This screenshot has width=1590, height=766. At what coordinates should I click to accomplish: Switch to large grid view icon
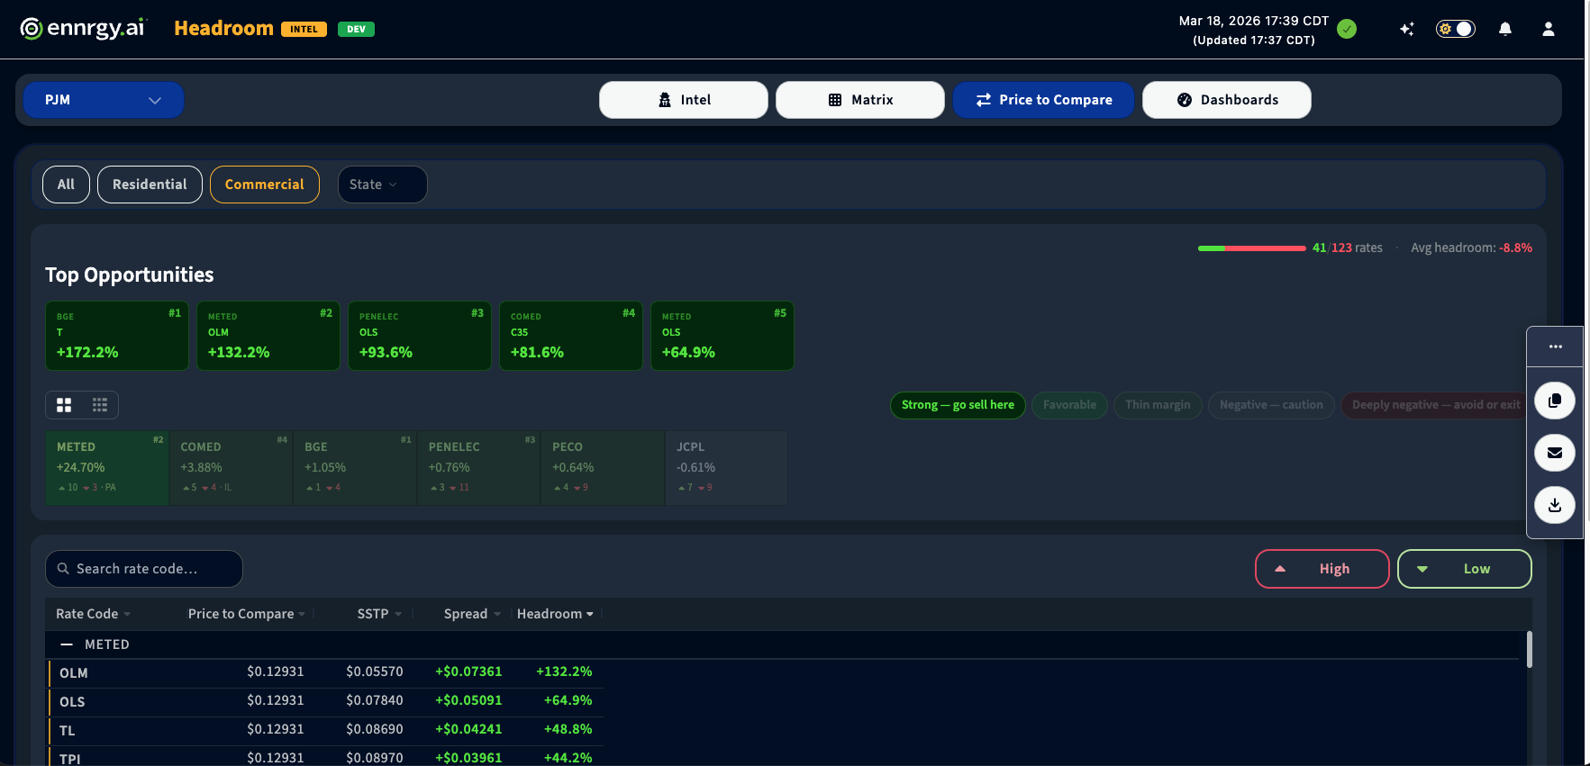click(x=64, y=405)
